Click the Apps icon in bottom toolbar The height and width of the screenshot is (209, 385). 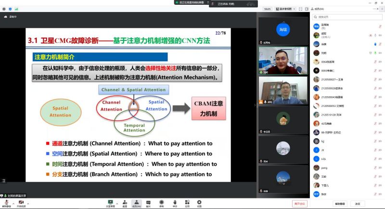tap(187, 203)
